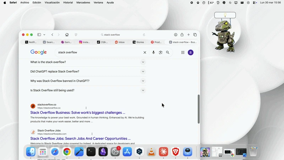This screenshot has height=160, width=284.
Task: Open Google Chrome from the Dock
Action: (67, 151)
